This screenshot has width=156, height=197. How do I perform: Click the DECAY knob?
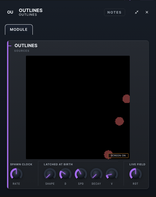96,174
